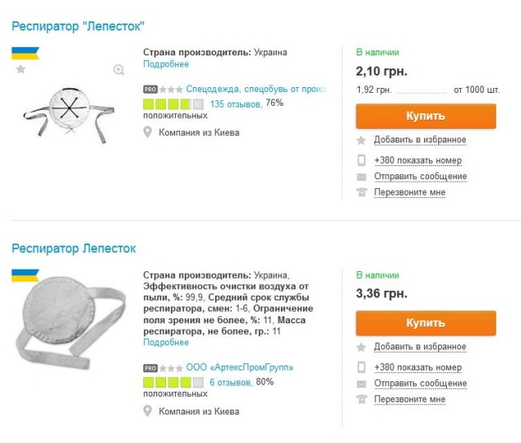521x443 pixels.
Task: Click the phone icon in the second listing
Action: click(362, 367)
